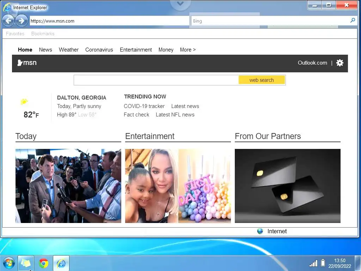361x271 pixels.
Task: Click the browser Forward arrow button
Action: point(22,21)
